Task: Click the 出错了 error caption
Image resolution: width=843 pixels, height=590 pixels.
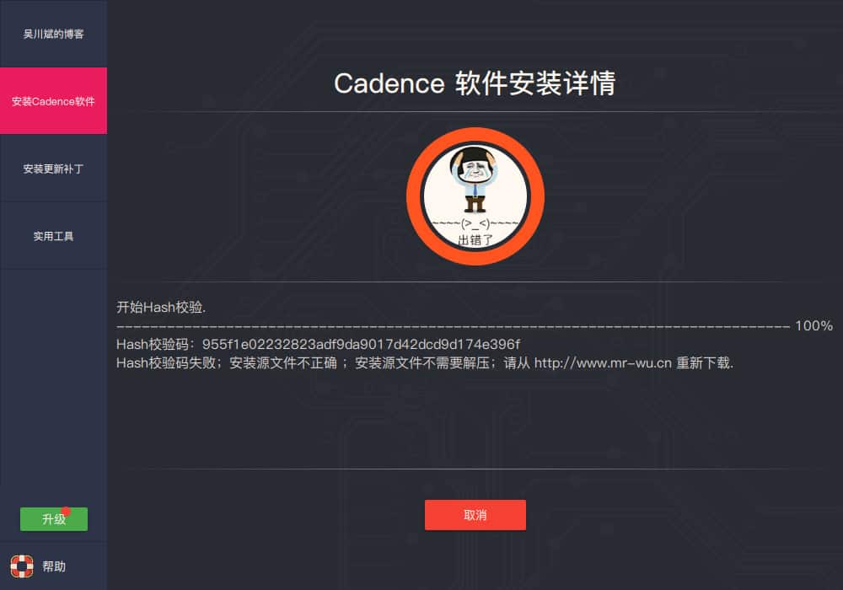Action: pyautogui.click(x=475, y=239)
